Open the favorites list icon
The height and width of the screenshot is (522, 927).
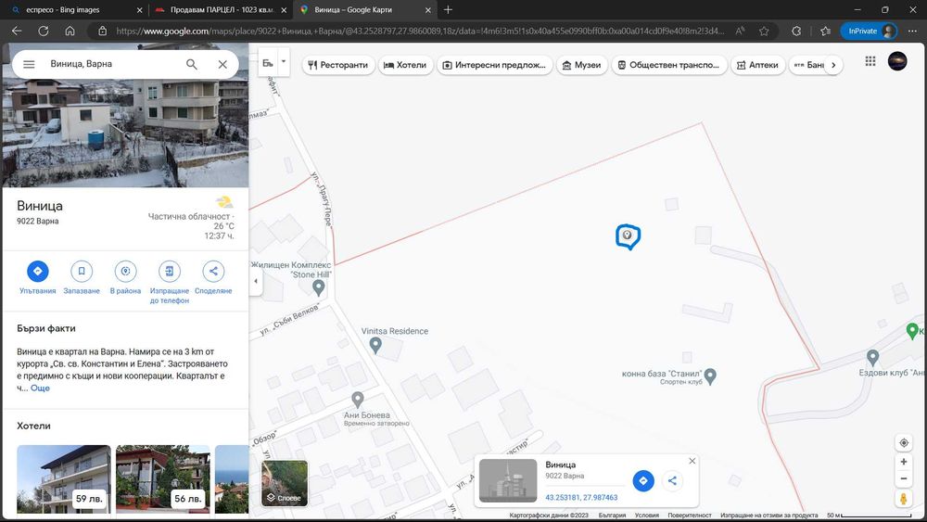(825, 31)
